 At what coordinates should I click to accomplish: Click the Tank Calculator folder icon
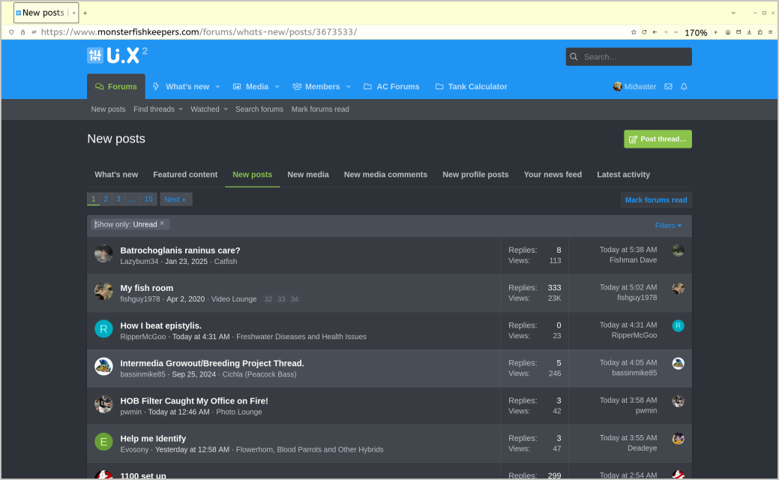(x=439, y=87)
